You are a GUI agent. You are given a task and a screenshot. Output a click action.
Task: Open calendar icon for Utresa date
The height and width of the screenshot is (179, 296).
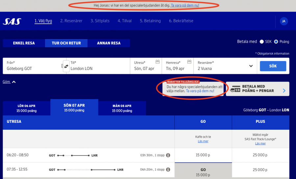coord(157,62)
